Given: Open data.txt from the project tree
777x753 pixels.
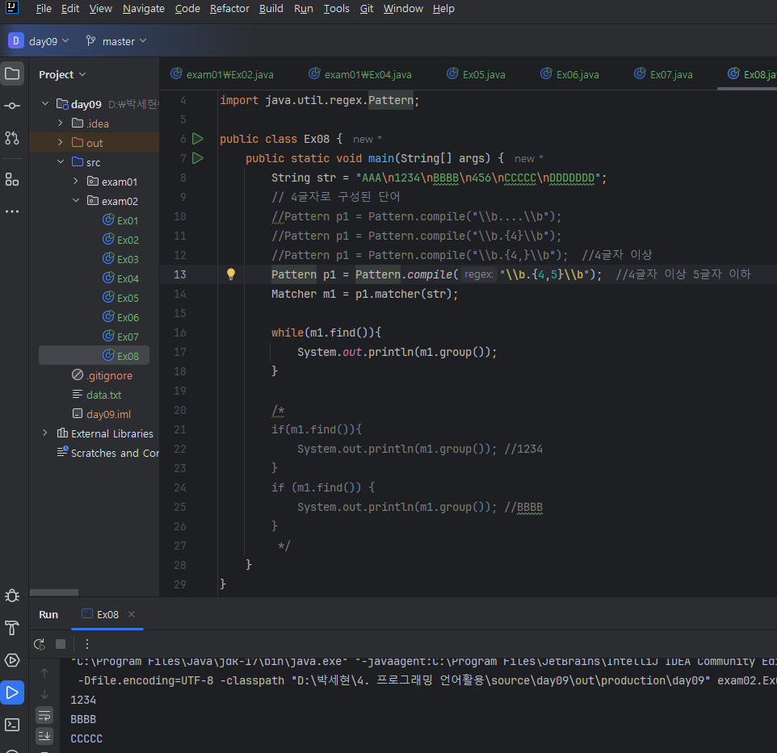Looking at the screenshot, I should coord(103,395).
